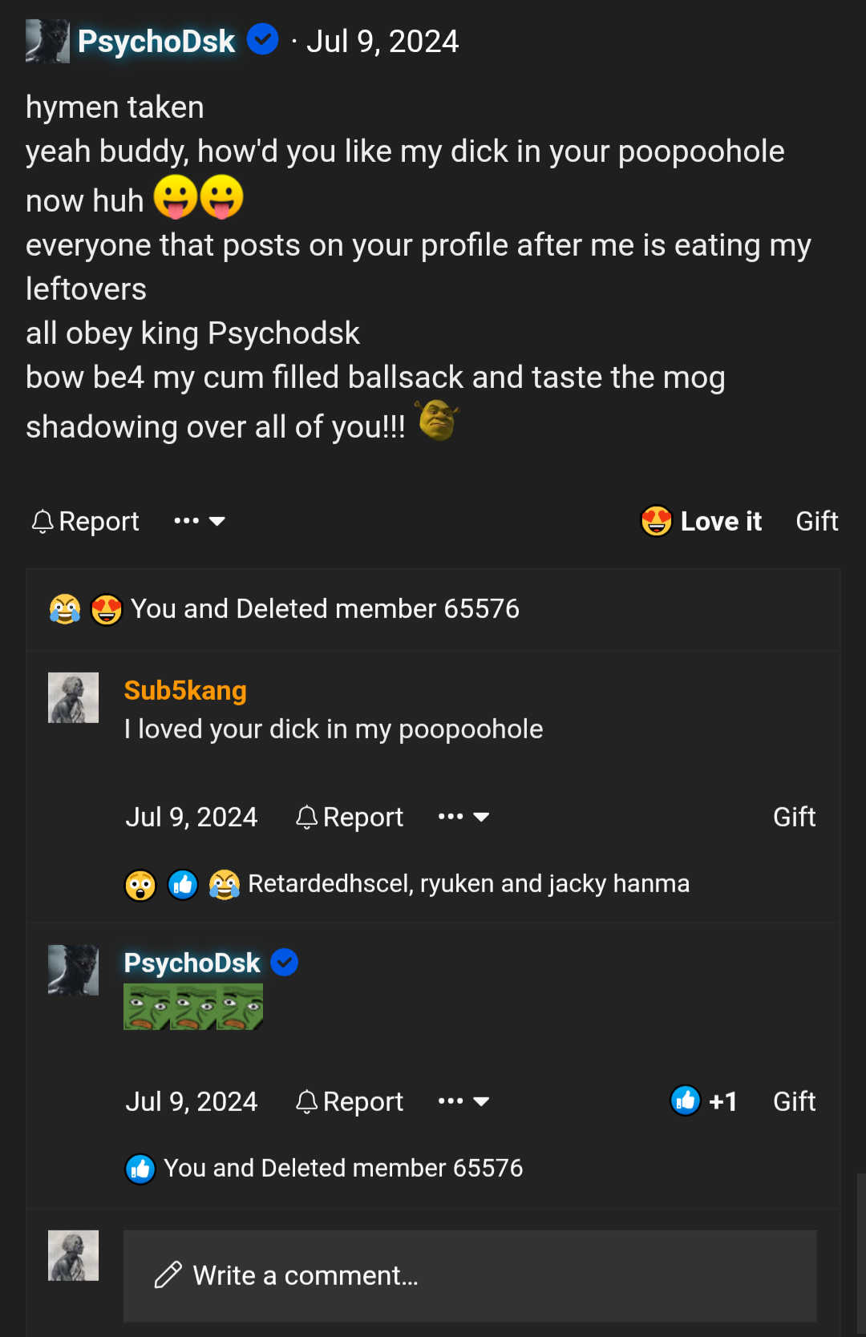Screen dimensions: 866x1337
Task: Report the main profile post
Action: click(86, 522)
